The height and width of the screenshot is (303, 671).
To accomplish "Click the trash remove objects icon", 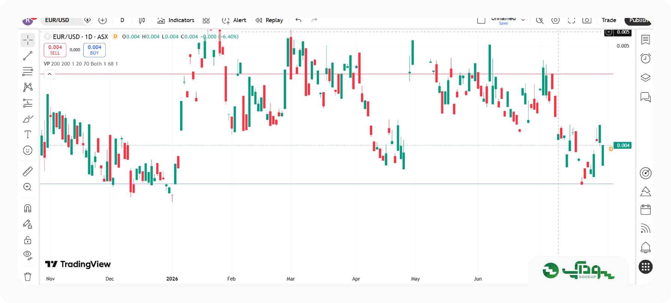I will pos(28,276).
